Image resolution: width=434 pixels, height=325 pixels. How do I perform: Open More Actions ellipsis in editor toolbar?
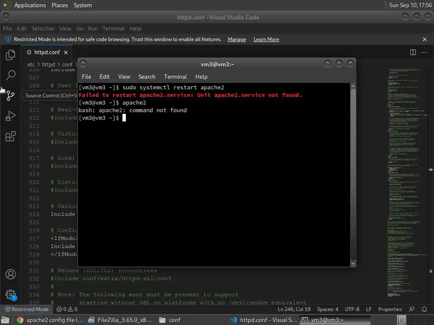pyautogui.click(x=424, y=52)
